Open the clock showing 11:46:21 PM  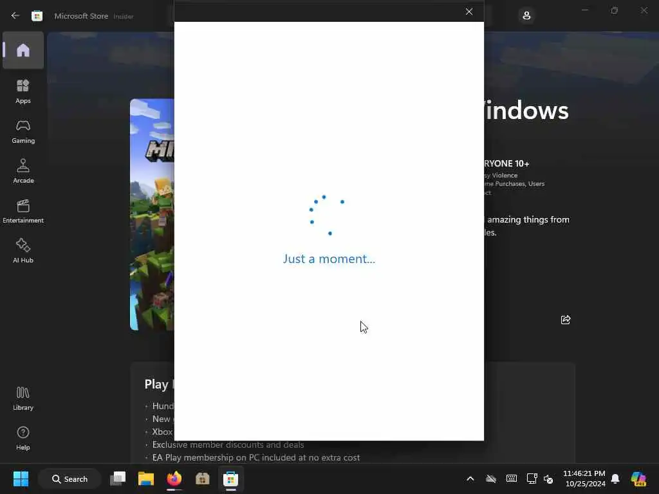coord(584,479)
